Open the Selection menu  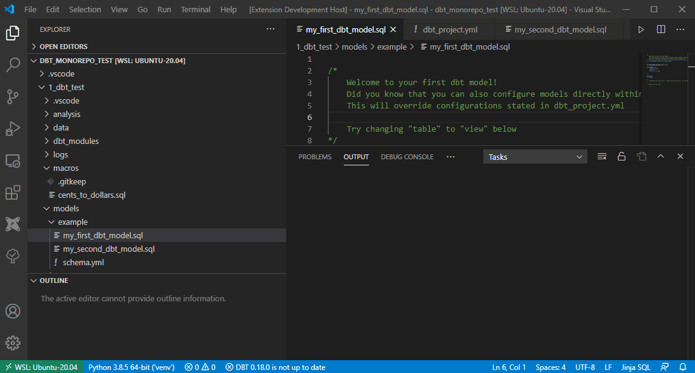coord(84,9)
